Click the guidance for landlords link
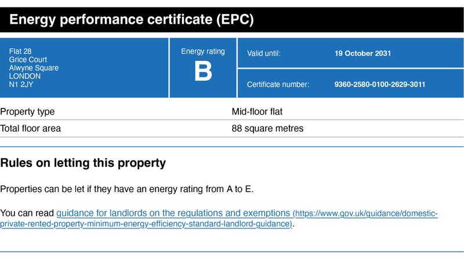 (x=173, y=213)
